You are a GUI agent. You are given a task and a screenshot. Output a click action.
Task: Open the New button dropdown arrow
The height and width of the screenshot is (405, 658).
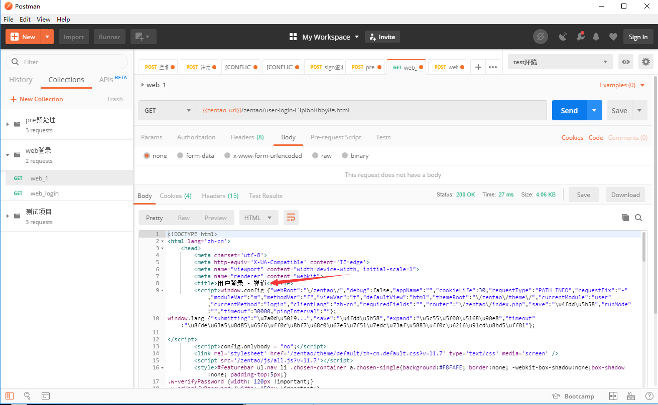click(47, 37)
